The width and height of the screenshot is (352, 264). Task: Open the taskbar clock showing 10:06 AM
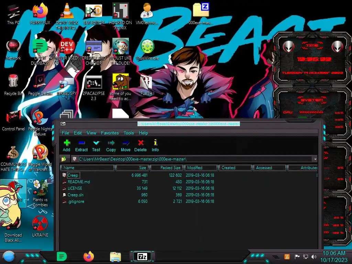pyautogui.click(x=334, y=256)
